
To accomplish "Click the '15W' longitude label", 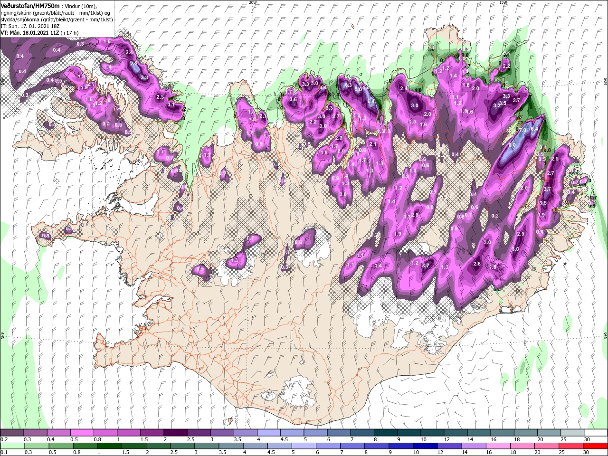I will pyautogui.click(x=503, y=2).
